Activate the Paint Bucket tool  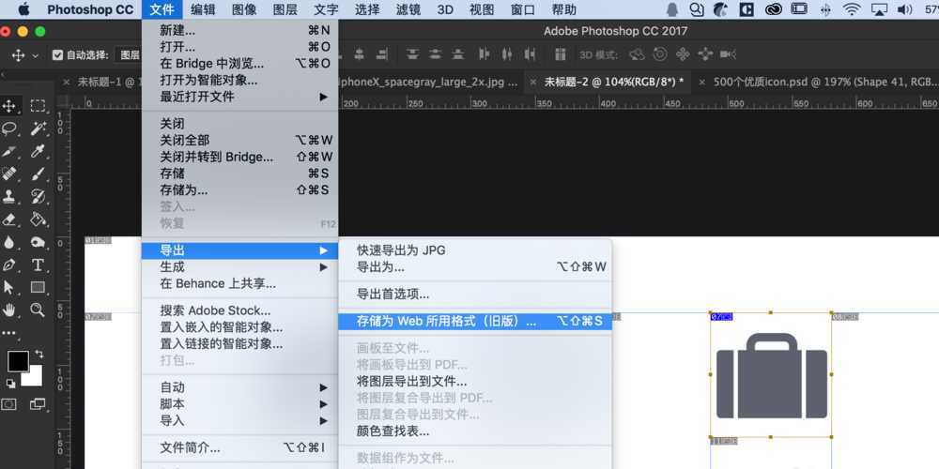[38, 219]
